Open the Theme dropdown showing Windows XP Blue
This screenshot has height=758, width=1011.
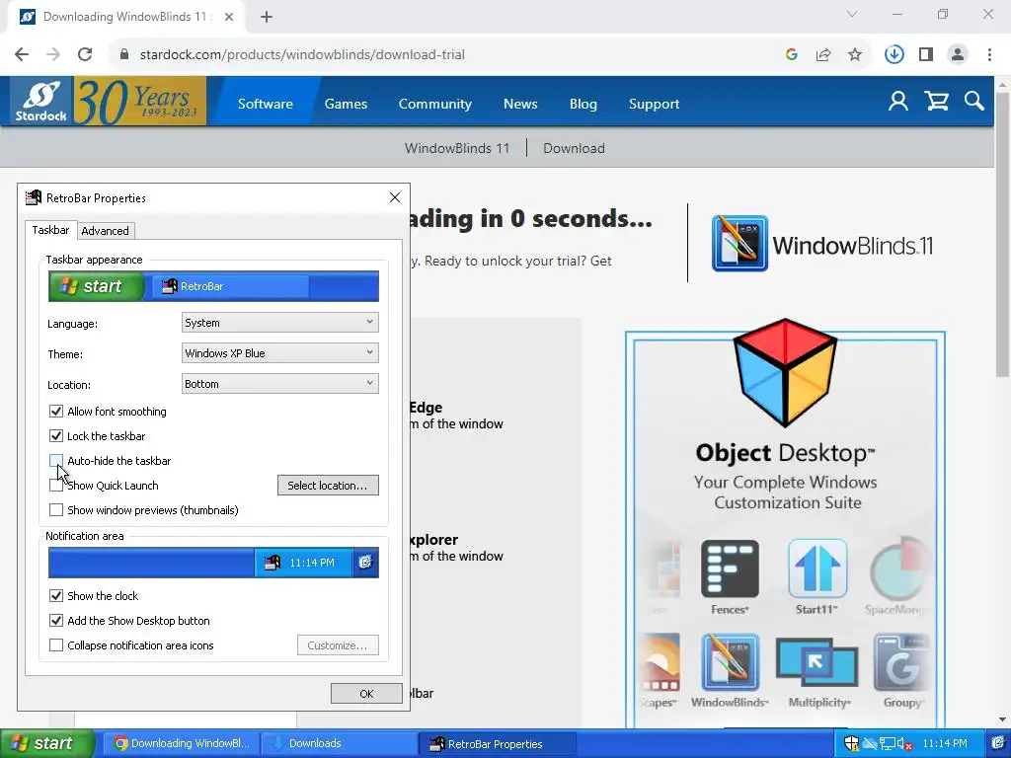pos(279,353)
